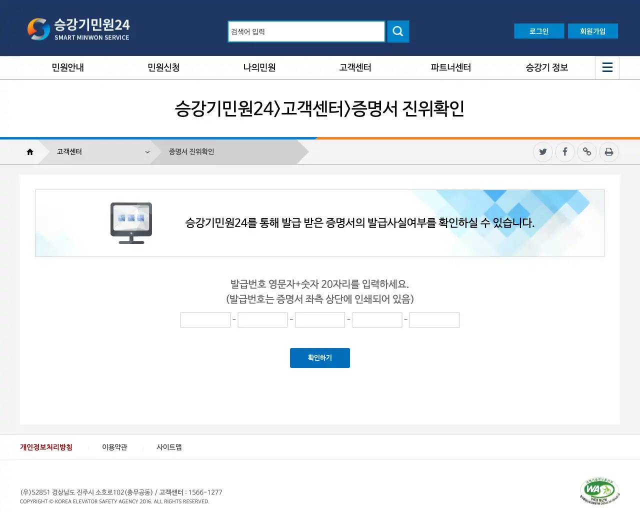
Task: Open the 민원안내 menu
Action: (x=68, y=67)
